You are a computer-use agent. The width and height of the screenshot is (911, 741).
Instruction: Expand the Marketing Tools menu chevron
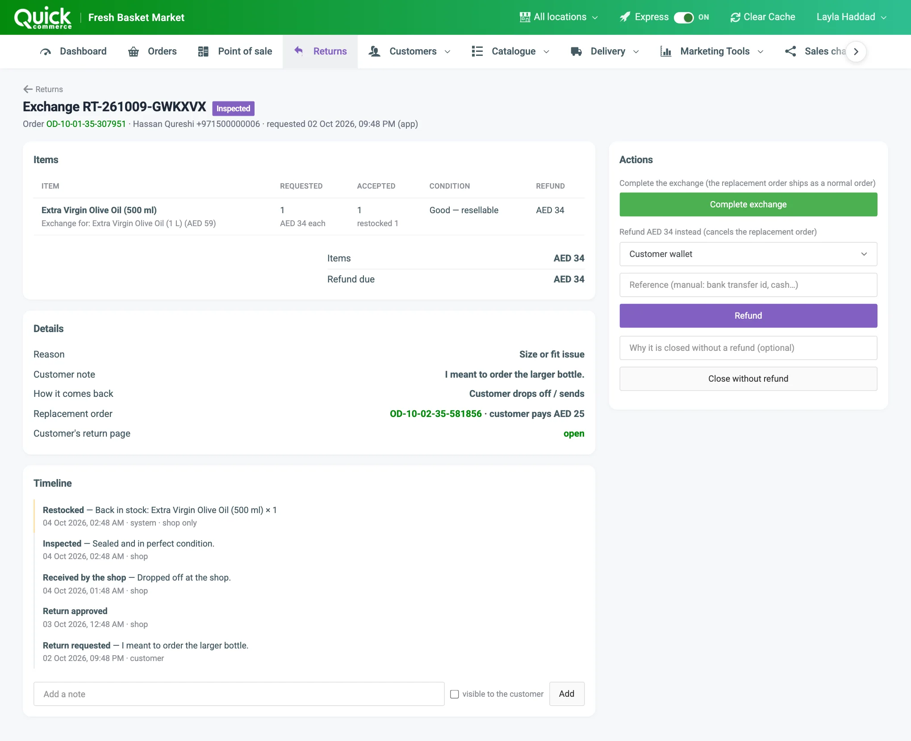point(761,52)
